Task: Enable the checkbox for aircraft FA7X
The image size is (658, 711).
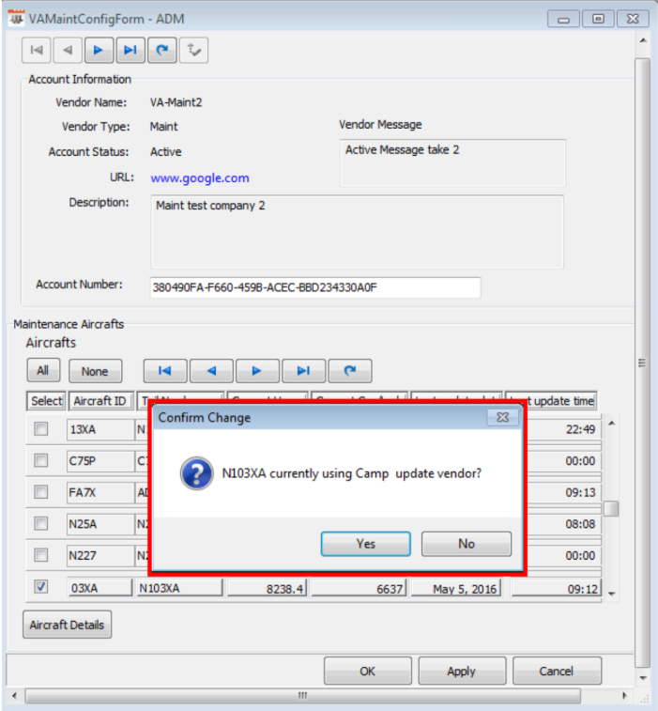Action: (x=41, y=492)
